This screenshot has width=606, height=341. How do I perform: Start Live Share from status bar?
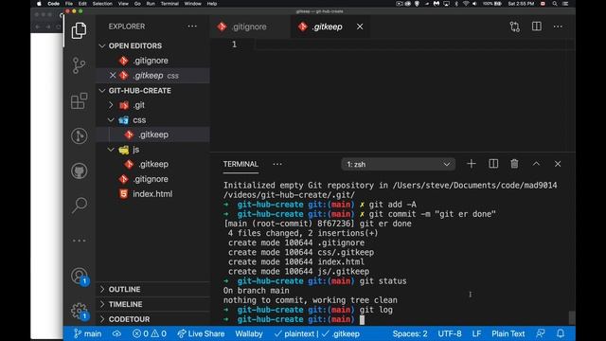pos(201,333)
